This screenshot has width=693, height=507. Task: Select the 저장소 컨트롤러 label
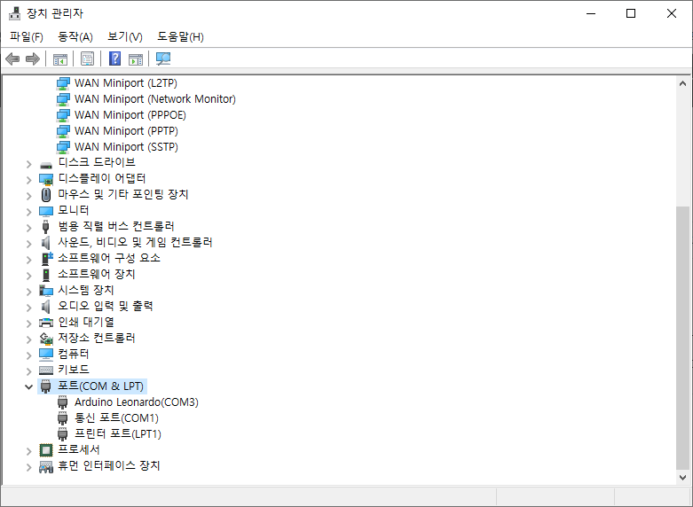pyautogui.click(x=97, y=338)
